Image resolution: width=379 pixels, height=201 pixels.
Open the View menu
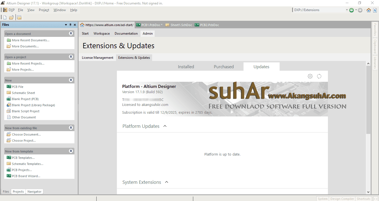(x=31, y=10)
